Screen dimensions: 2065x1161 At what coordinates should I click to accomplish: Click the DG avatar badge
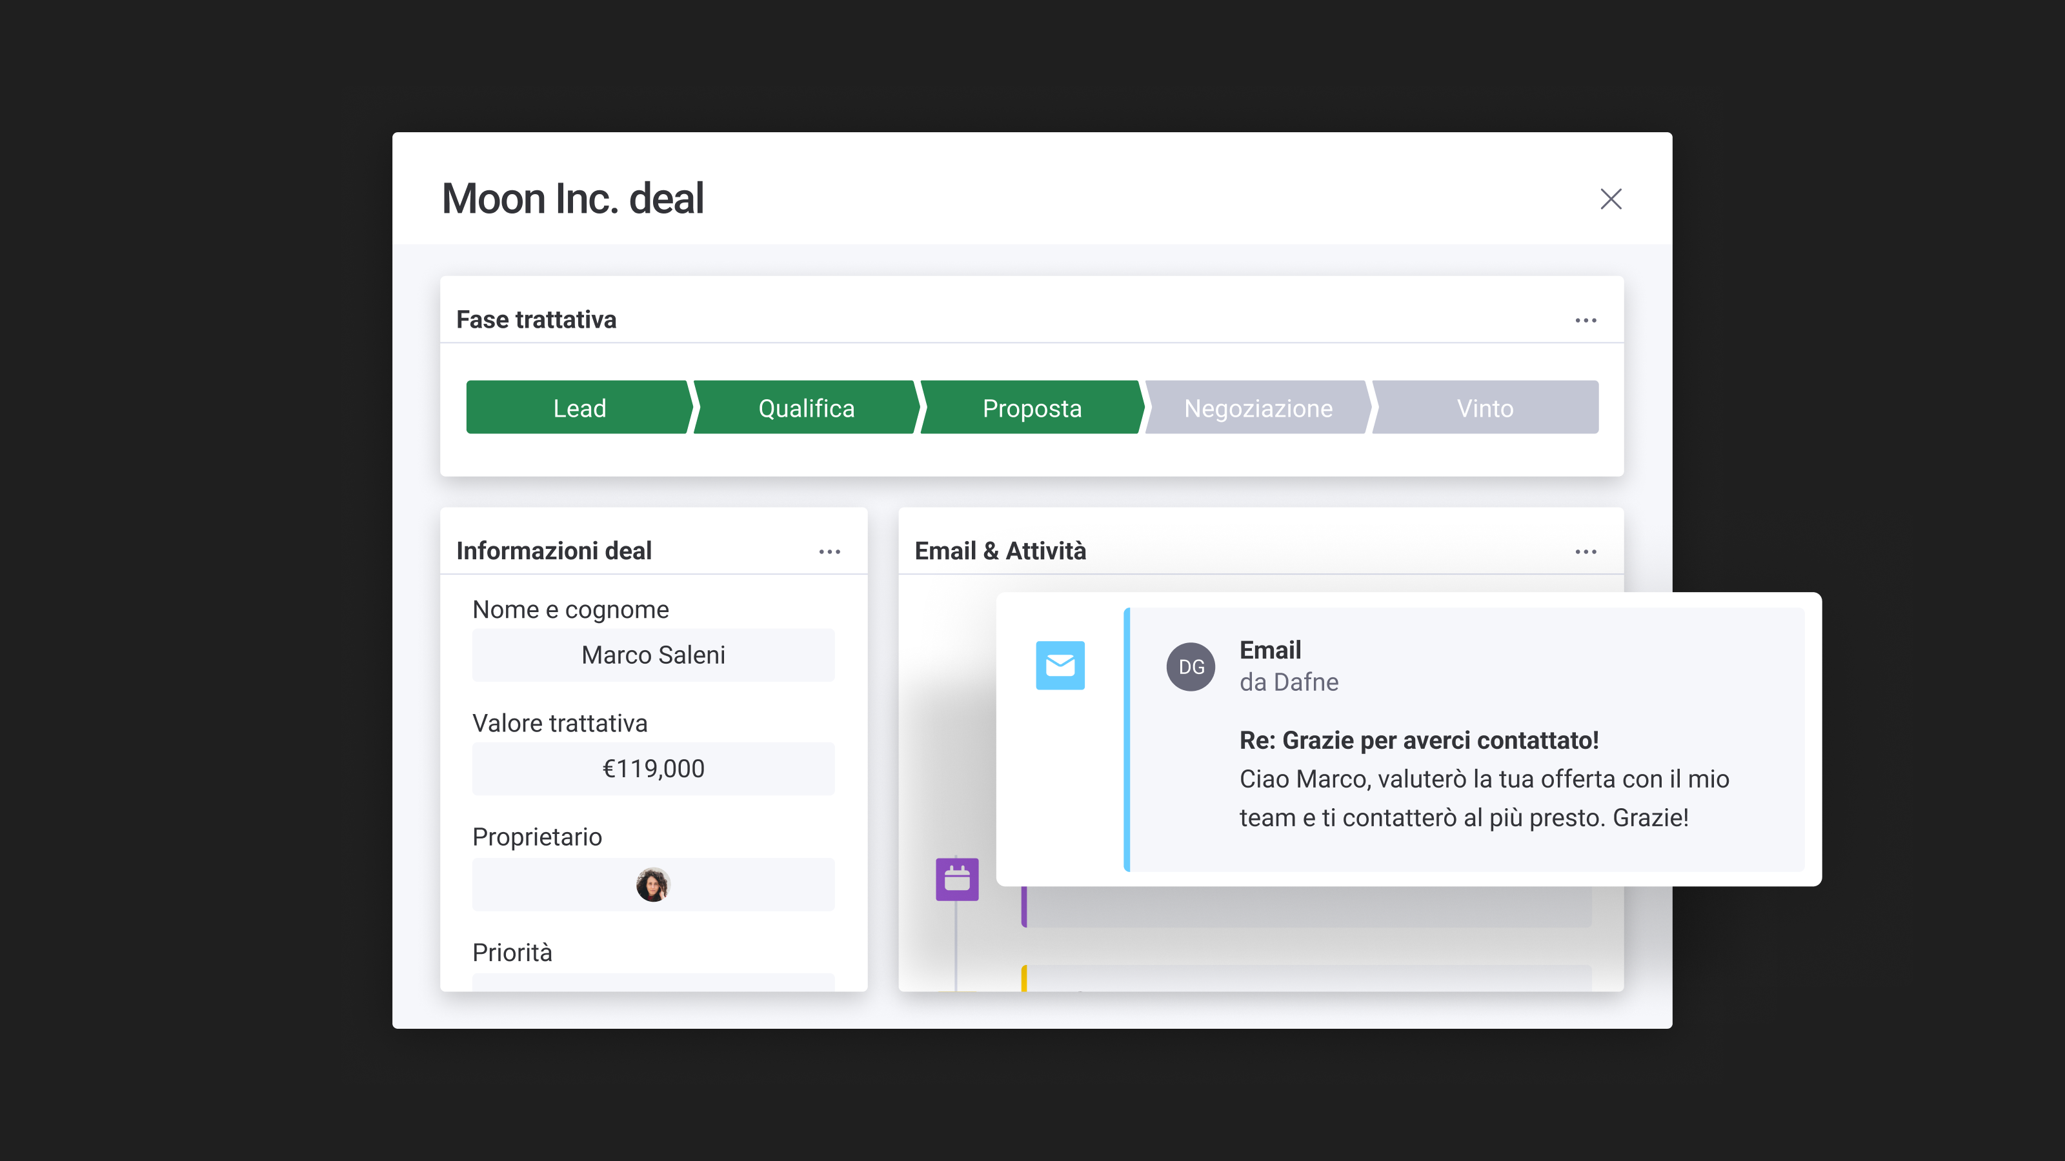click(1191, 667)
